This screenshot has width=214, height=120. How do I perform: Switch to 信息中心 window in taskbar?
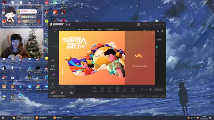point(62,118)
